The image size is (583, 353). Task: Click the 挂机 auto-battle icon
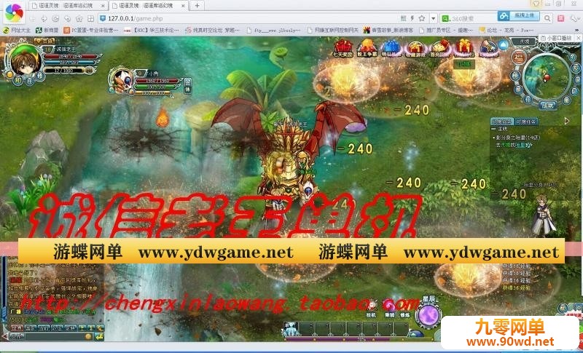[371, 309]
